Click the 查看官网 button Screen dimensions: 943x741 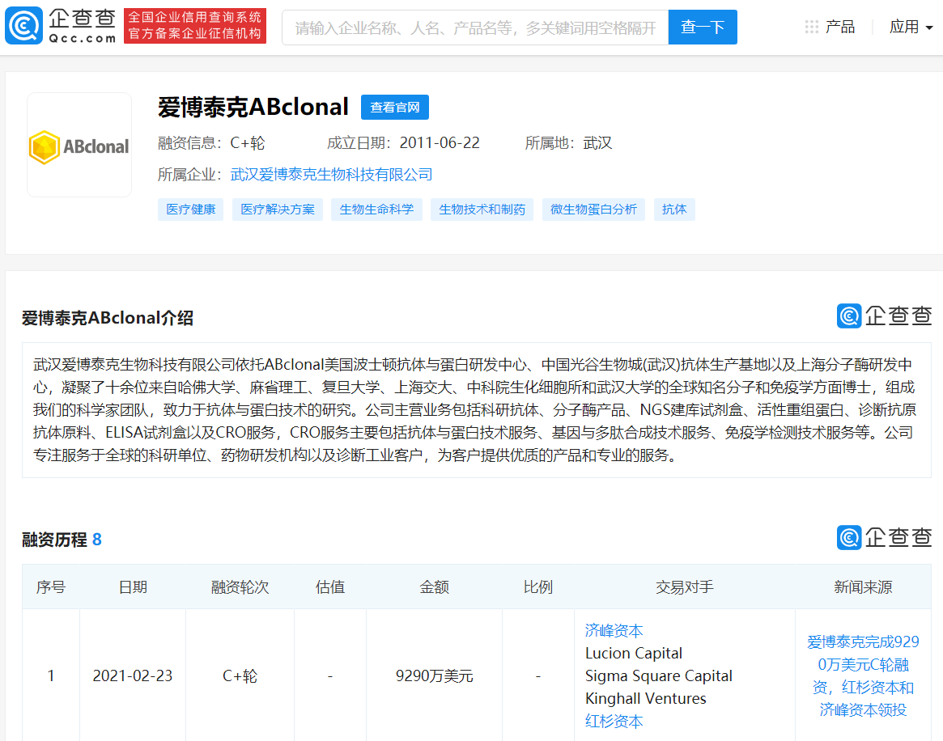(x=394, y=107)
